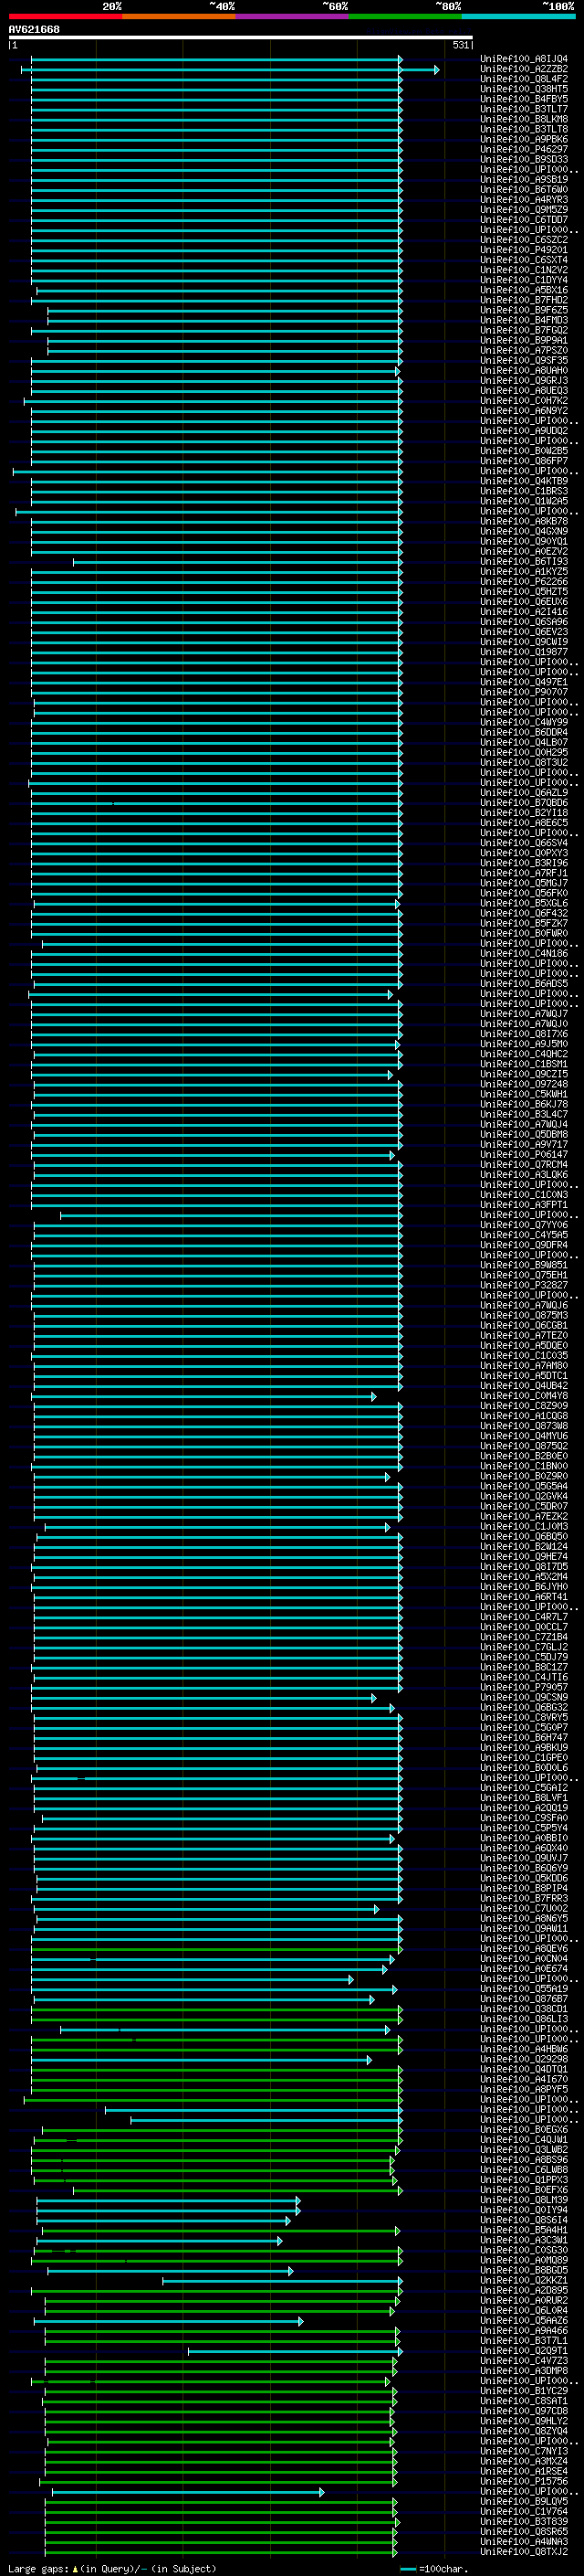Open hit UniRef100_A2ZZB2
The height and width of the screenshot is (2576, 584).
(524, 69)
